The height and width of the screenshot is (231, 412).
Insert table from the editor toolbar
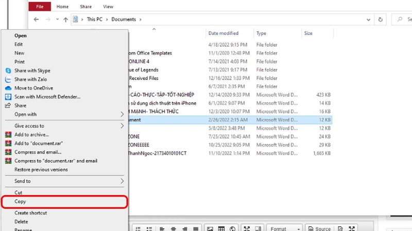221,228
